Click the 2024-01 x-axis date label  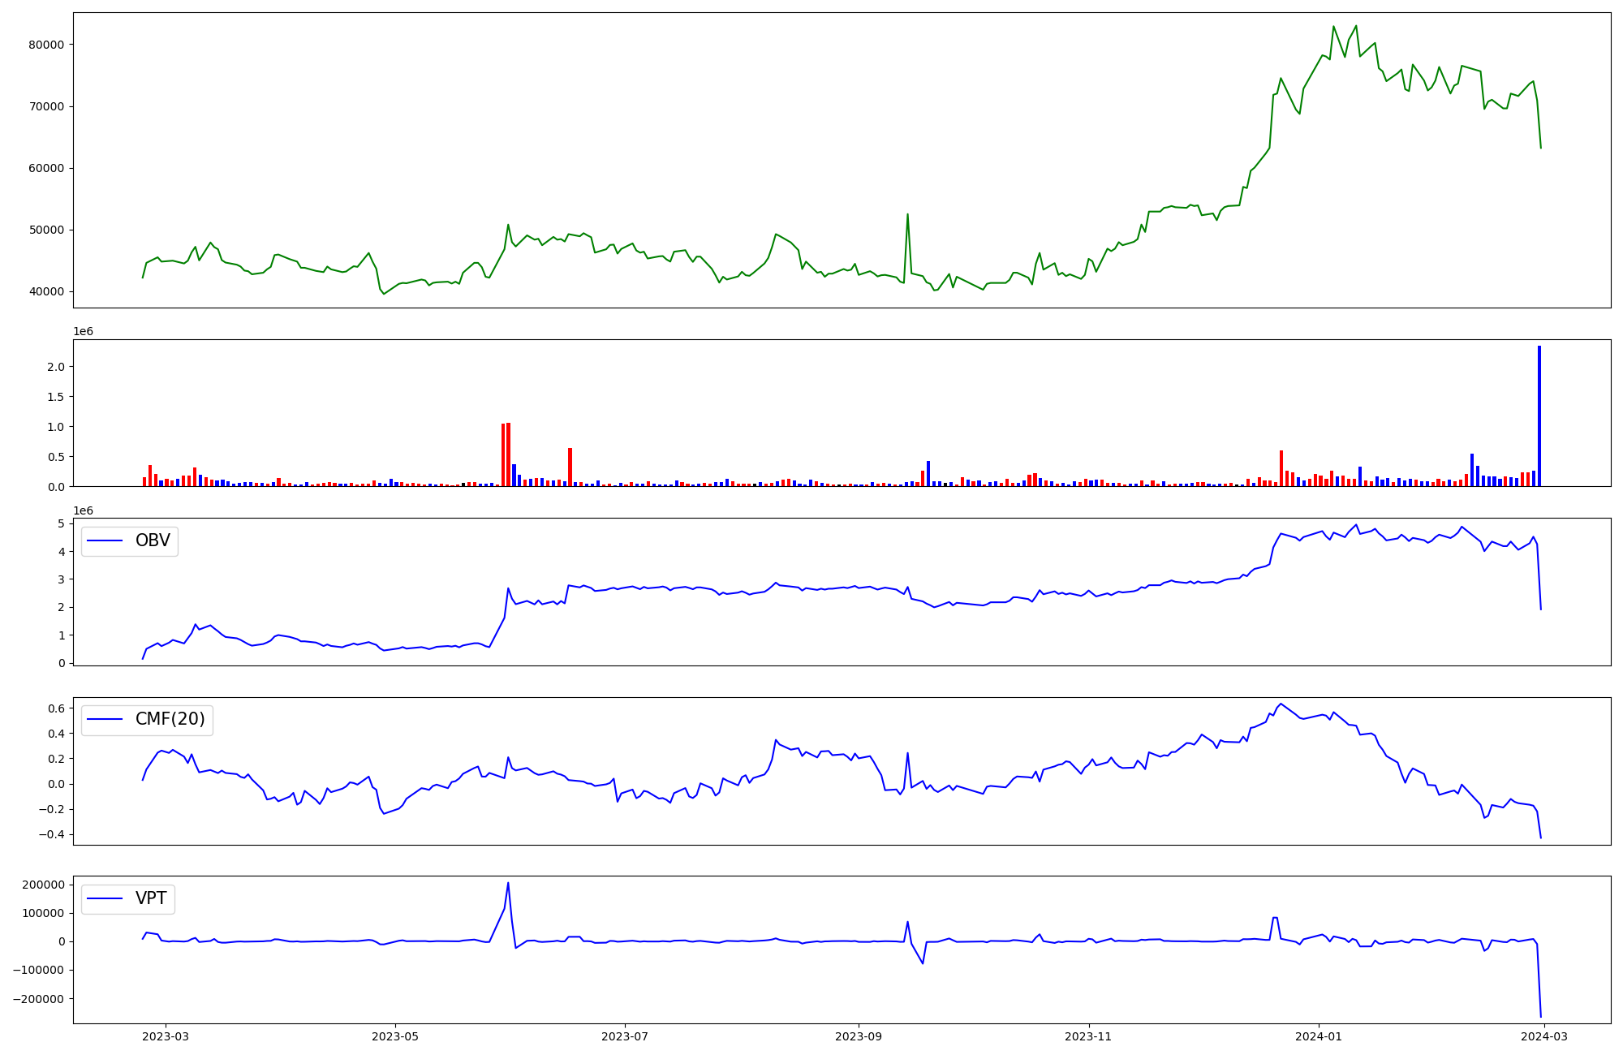tap(1319, 1036)
